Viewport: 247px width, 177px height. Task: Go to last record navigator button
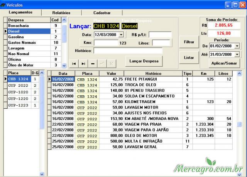pos(83,63)
